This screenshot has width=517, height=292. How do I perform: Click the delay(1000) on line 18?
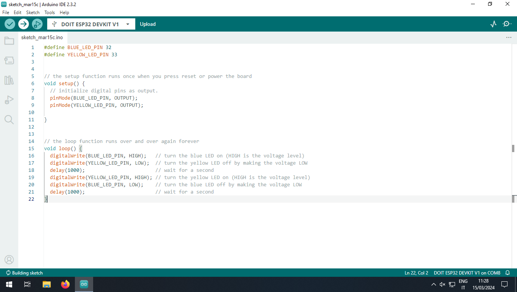point(67,170)
